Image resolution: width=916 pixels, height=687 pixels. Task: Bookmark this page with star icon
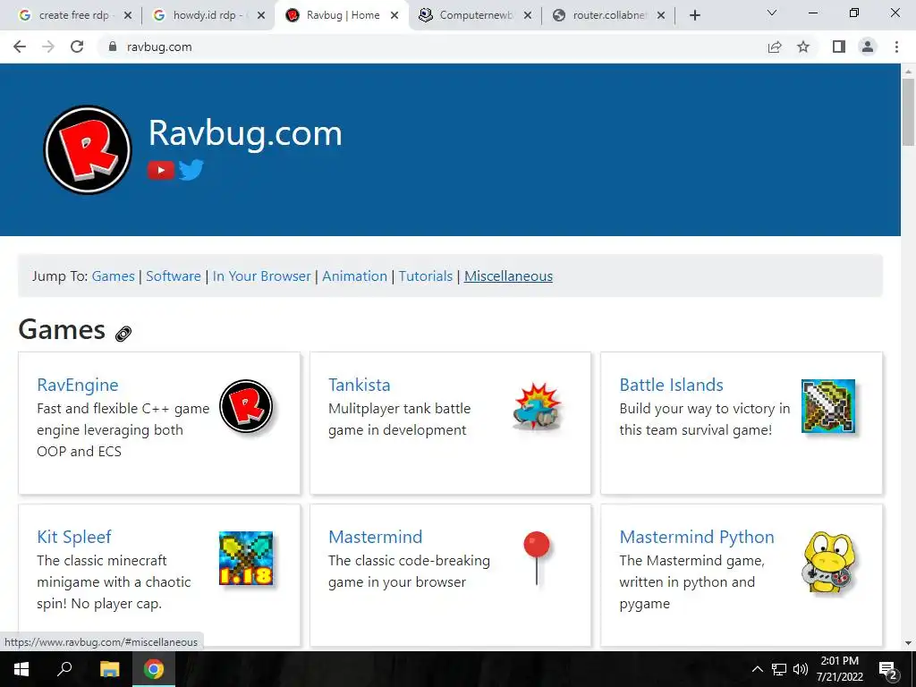click(803, 47)
